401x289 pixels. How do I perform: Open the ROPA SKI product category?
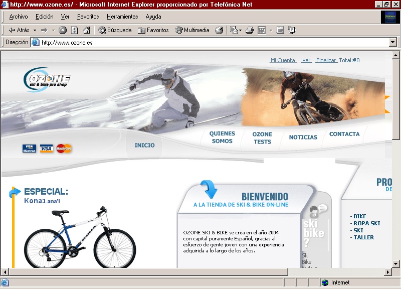tap(367, 223)
